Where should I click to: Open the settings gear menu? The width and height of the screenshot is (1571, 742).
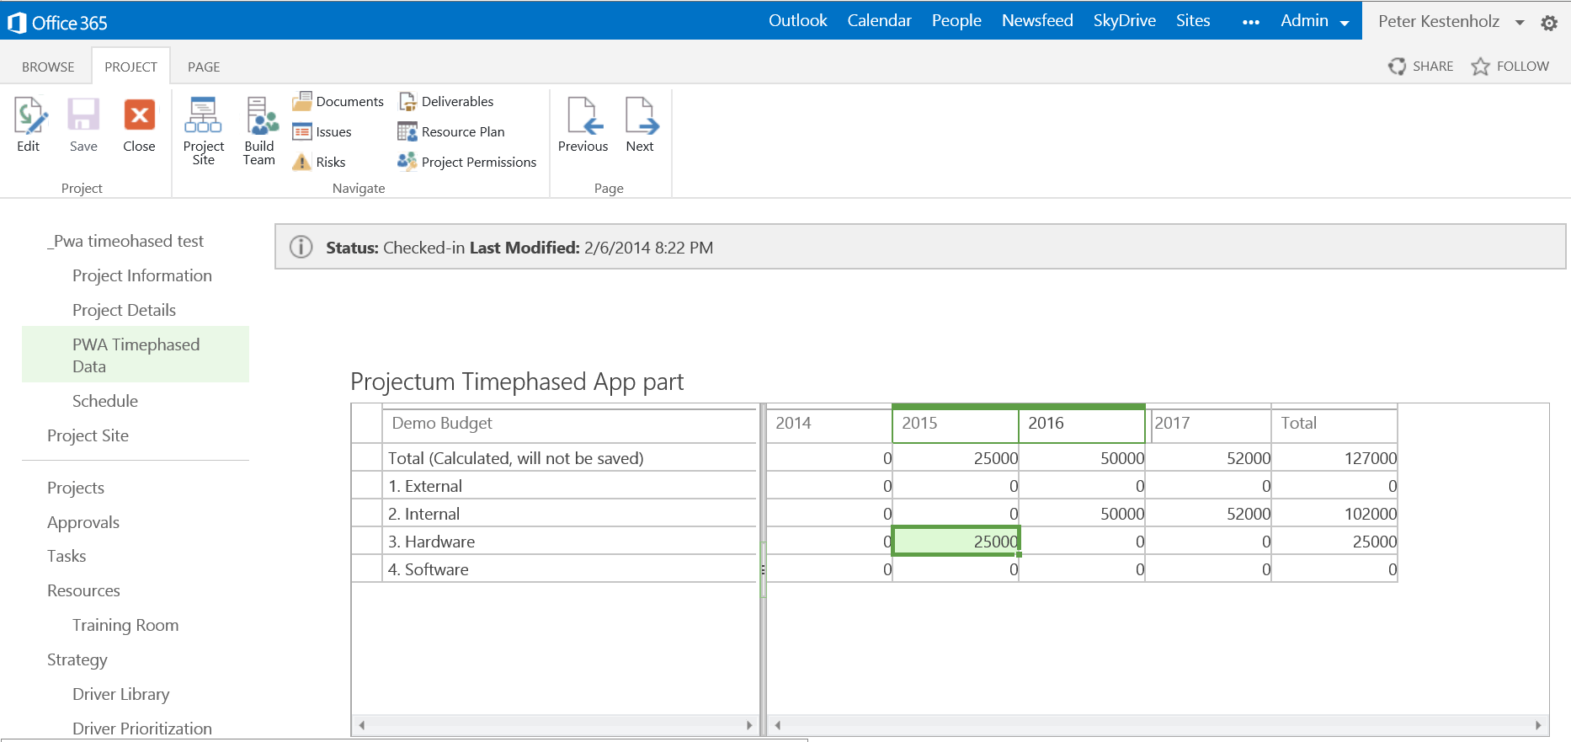(x=1549, y=24)
